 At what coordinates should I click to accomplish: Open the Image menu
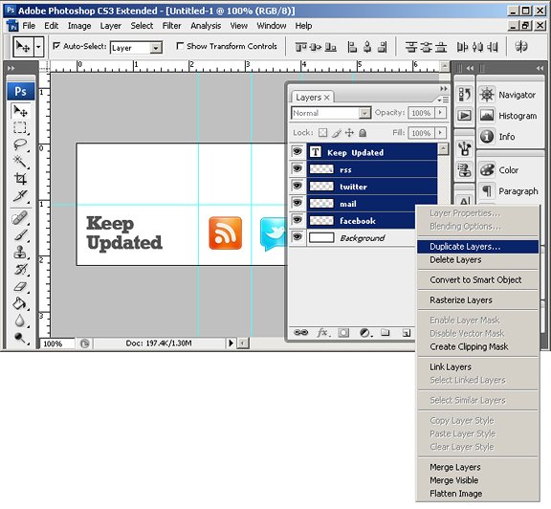(x=79, y=26)
